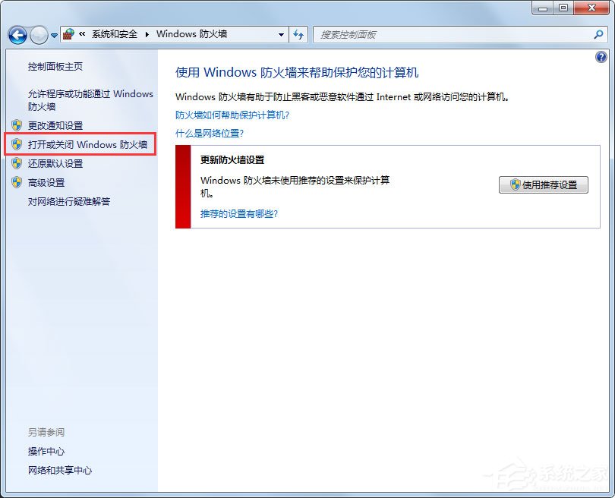Open the address bar history dropdown arrow
Viewport: 615px width, 498px height.
pos(280,34)
